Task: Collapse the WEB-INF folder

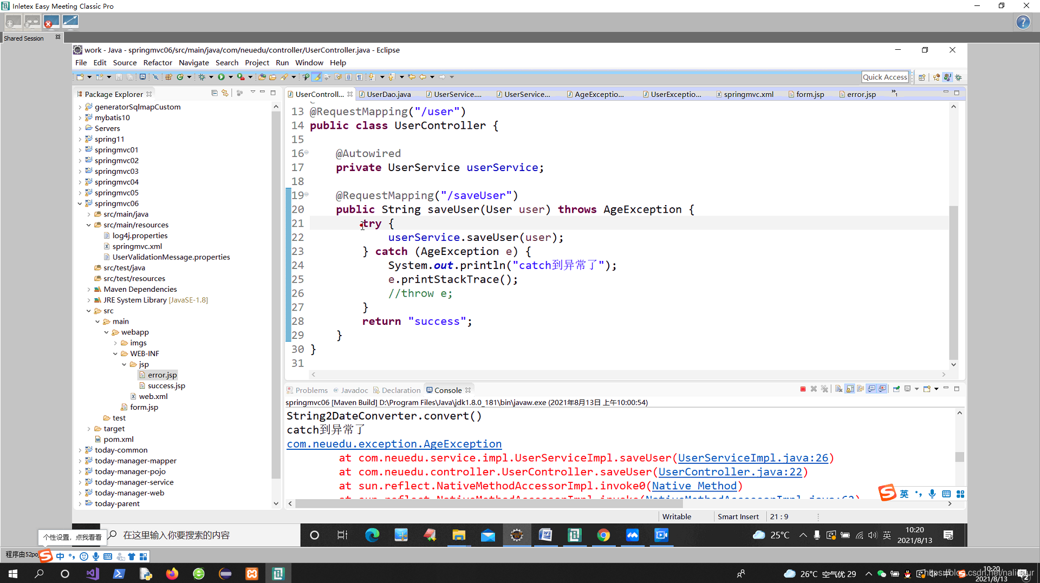Action: (x=115, y=354)
